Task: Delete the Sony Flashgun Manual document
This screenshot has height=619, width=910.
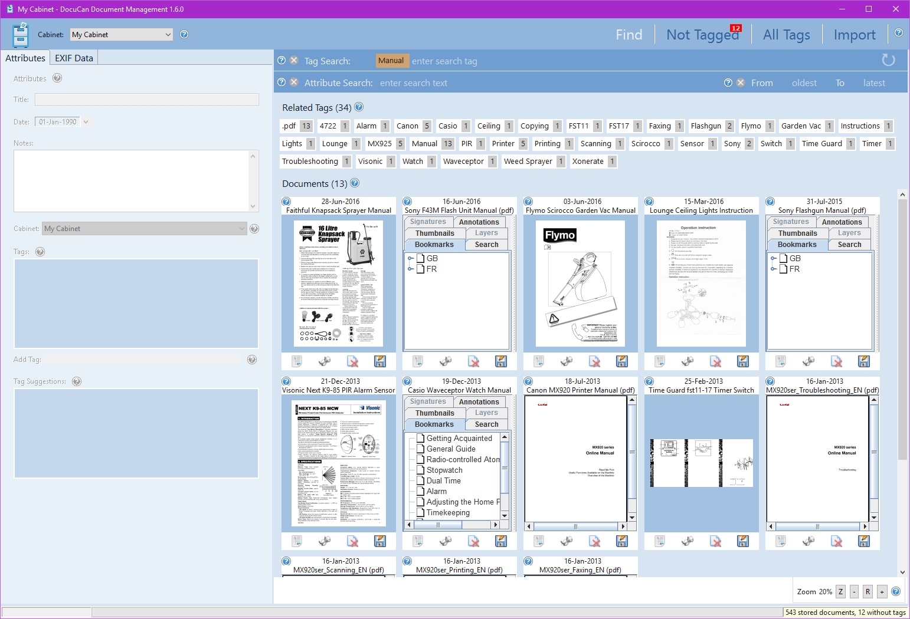Action: (x=836, y=361)
